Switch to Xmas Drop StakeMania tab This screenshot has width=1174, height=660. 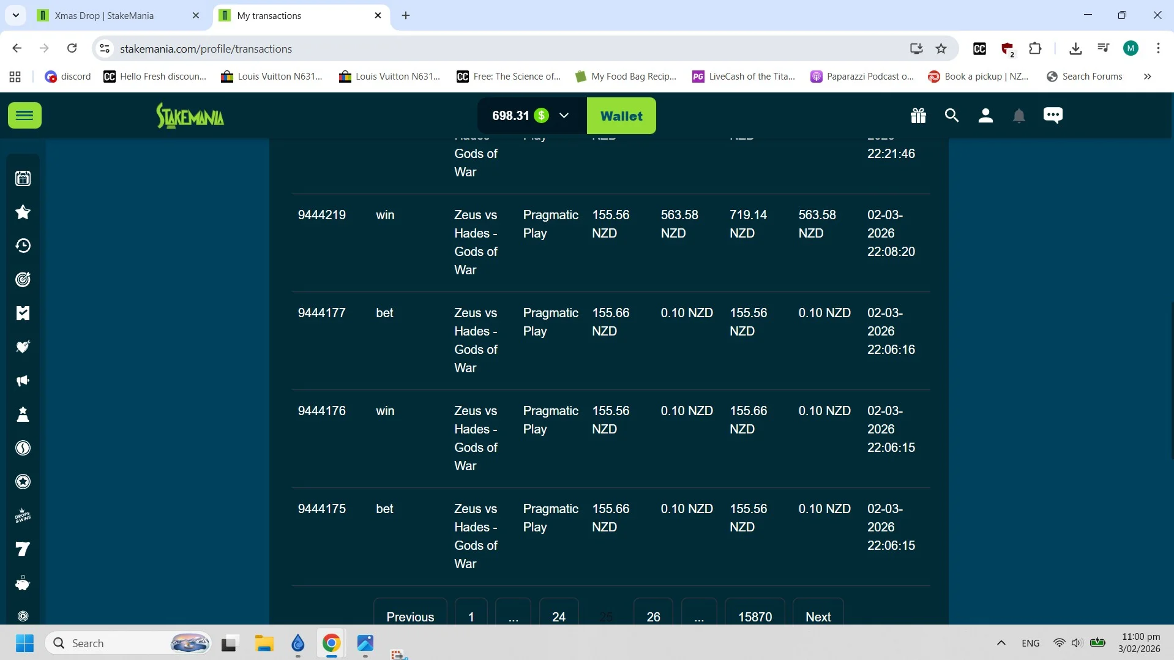pyautogui.click(x=119, y=15)
